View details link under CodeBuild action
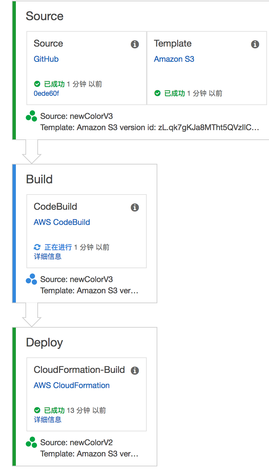 [48, 256]
